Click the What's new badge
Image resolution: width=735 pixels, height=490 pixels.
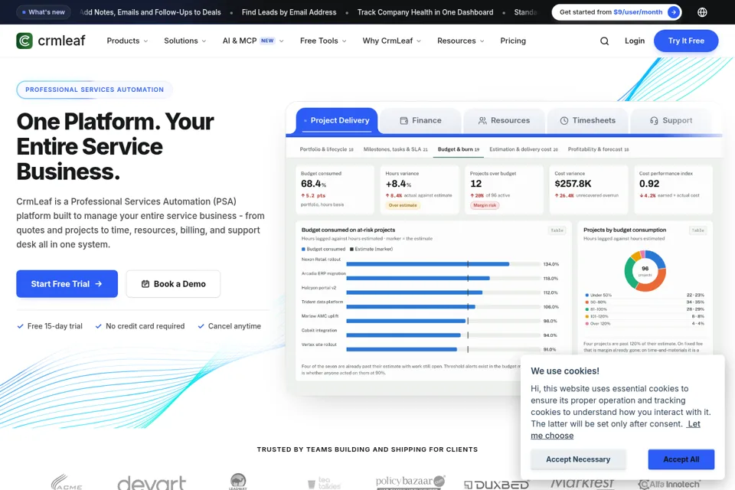click(x=43, y=12)
